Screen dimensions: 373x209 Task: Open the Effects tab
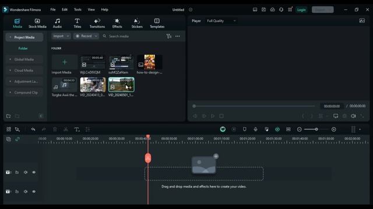117,23
